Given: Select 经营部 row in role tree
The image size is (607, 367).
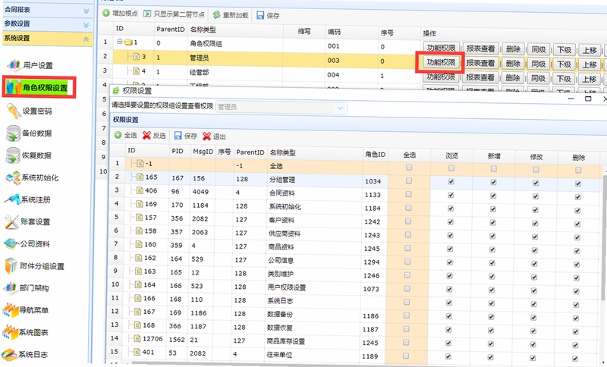Looking at the screenshot, I should pyautogui.click(x=200, y=72).
